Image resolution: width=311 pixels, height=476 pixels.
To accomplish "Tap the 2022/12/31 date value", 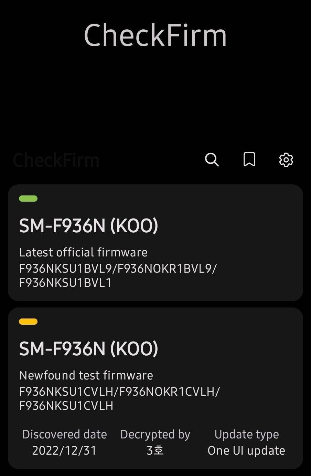I will point(64,450).
